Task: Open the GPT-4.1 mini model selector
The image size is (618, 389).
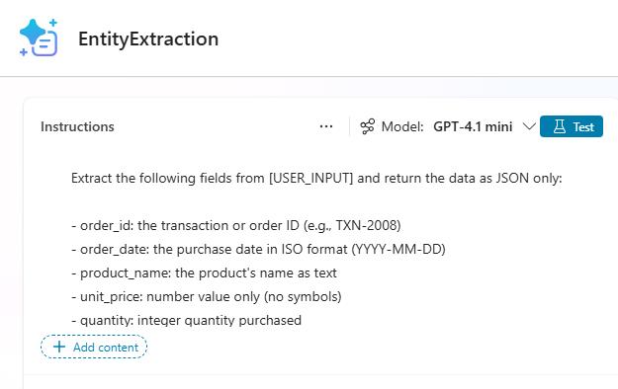Action: coord(473,126)
